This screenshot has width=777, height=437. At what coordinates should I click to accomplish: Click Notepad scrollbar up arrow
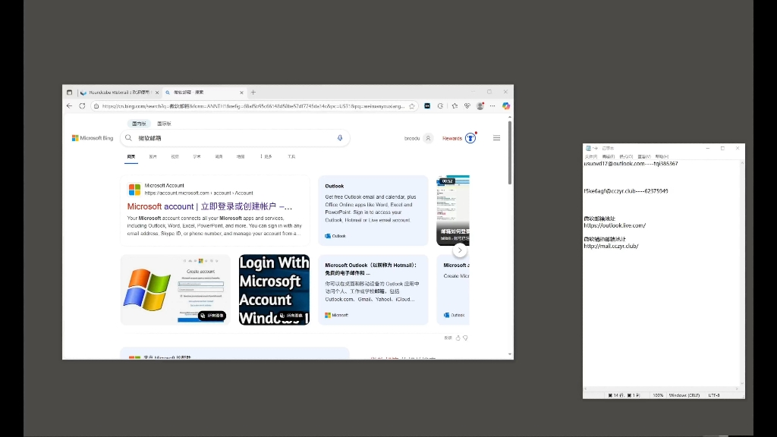[x=742, y=163]
